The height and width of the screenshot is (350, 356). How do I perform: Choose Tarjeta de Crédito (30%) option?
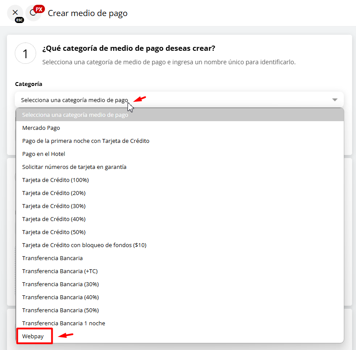coord(54,206)
